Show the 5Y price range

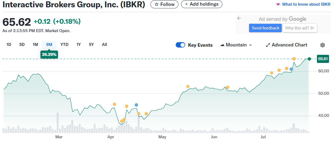(91, 45)
